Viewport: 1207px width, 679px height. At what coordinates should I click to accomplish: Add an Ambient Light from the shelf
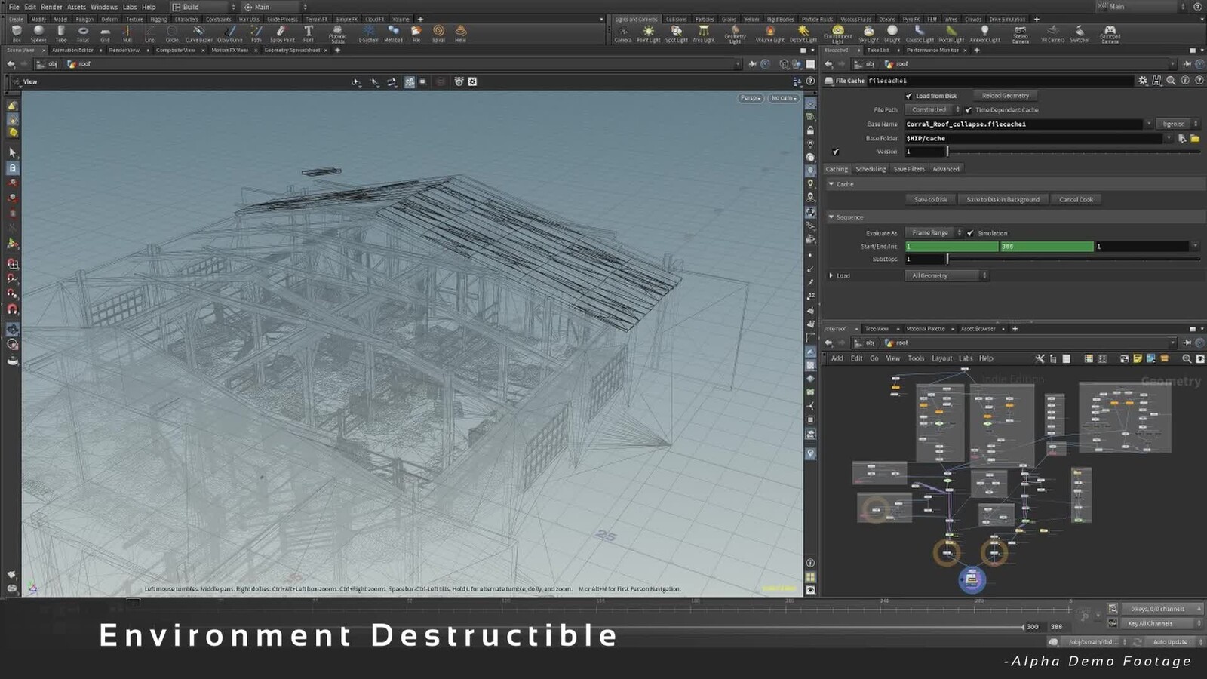984,33
